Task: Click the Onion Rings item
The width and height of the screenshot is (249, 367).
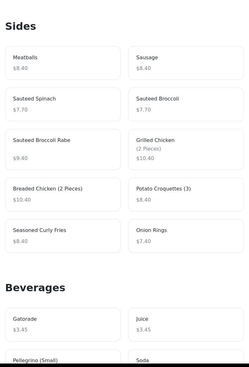Action: pos(186,236)
